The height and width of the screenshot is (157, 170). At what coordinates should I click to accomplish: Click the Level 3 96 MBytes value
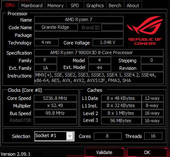121,121
